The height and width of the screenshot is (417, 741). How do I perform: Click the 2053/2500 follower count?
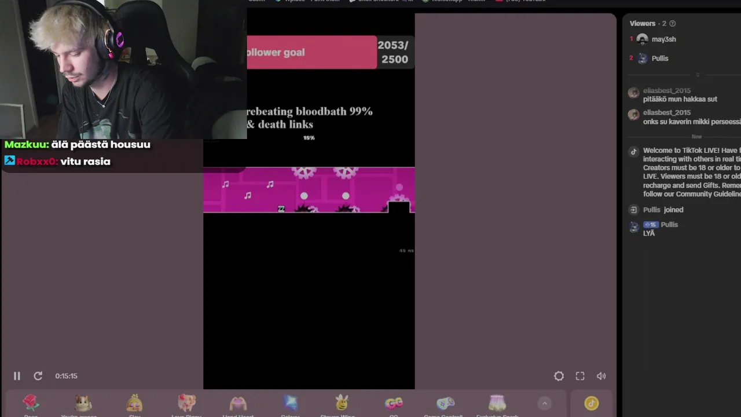tap(394, 52)
